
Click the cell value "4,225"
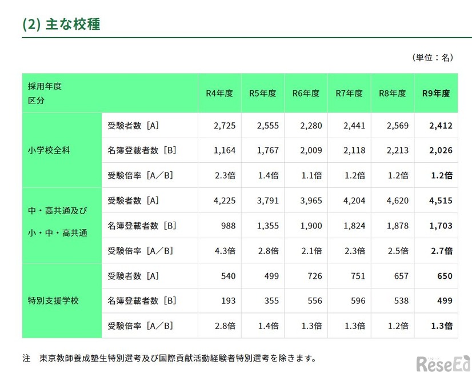[225, 200]
